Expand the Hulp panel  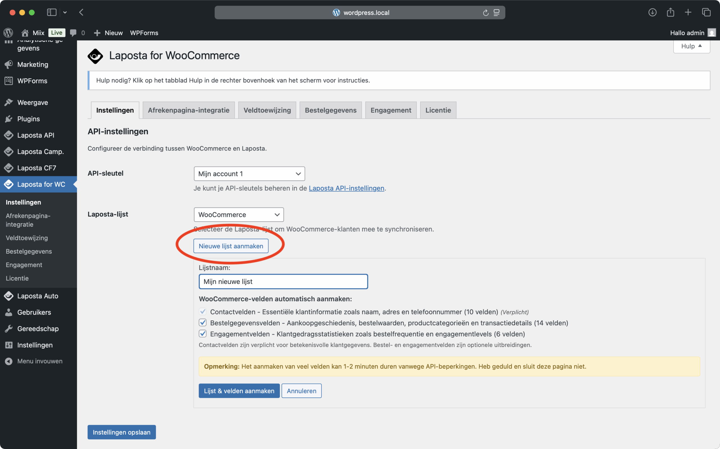692,46
